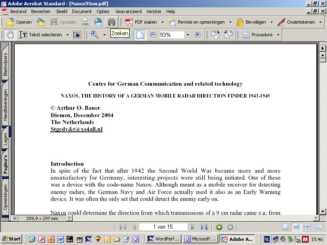Viewport: 327px width, 245px height.
Task: Click the e-mail globe envelope icon
Action: coord(98,22)
